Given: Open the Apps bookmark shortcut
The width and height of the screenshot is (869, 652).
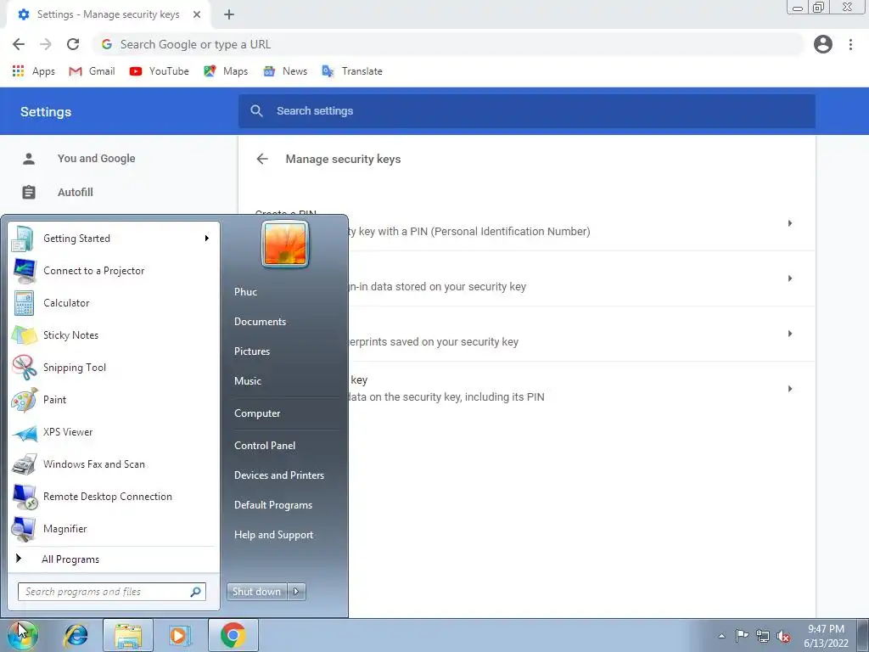Looking at the screenshot, I should tap(33, 71).
